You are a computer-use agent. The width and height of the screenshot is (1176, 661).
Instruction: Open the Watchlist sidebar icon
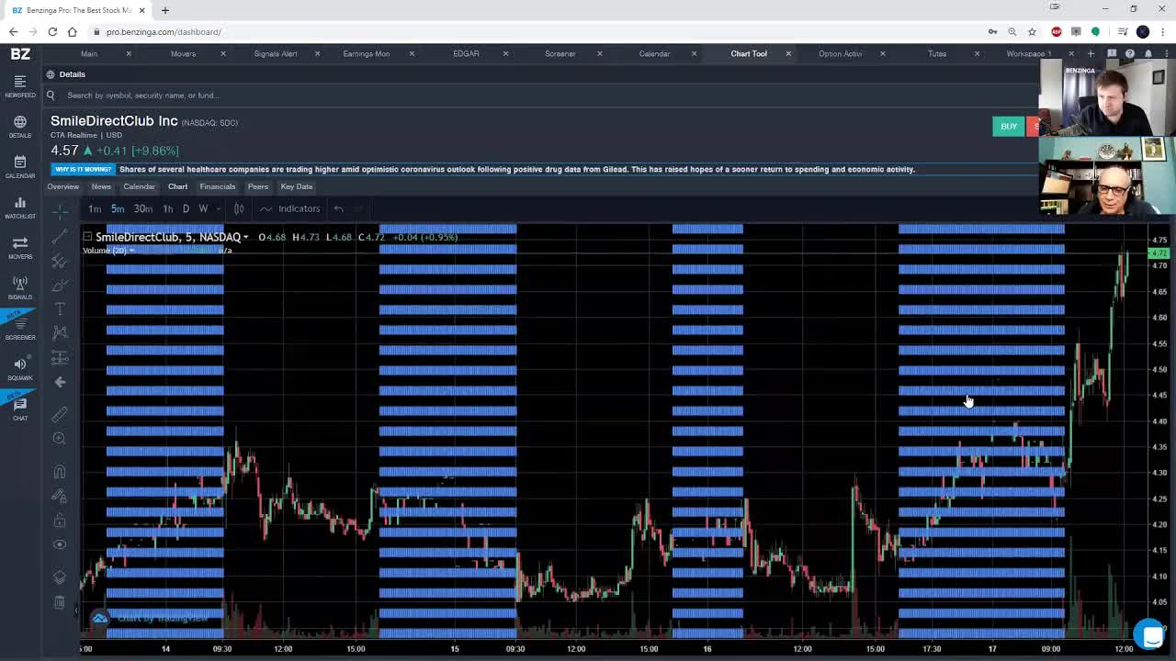pyautogui.click(x=20, y=207)
